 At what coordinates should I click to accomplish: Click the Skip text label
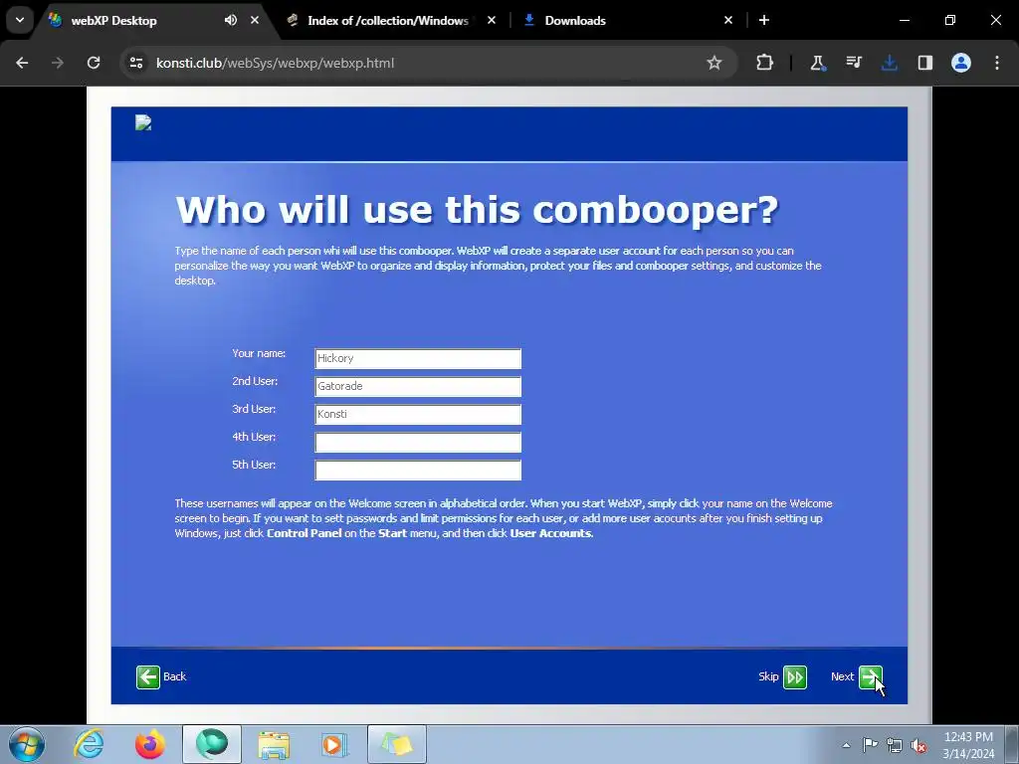click(768, 676)
